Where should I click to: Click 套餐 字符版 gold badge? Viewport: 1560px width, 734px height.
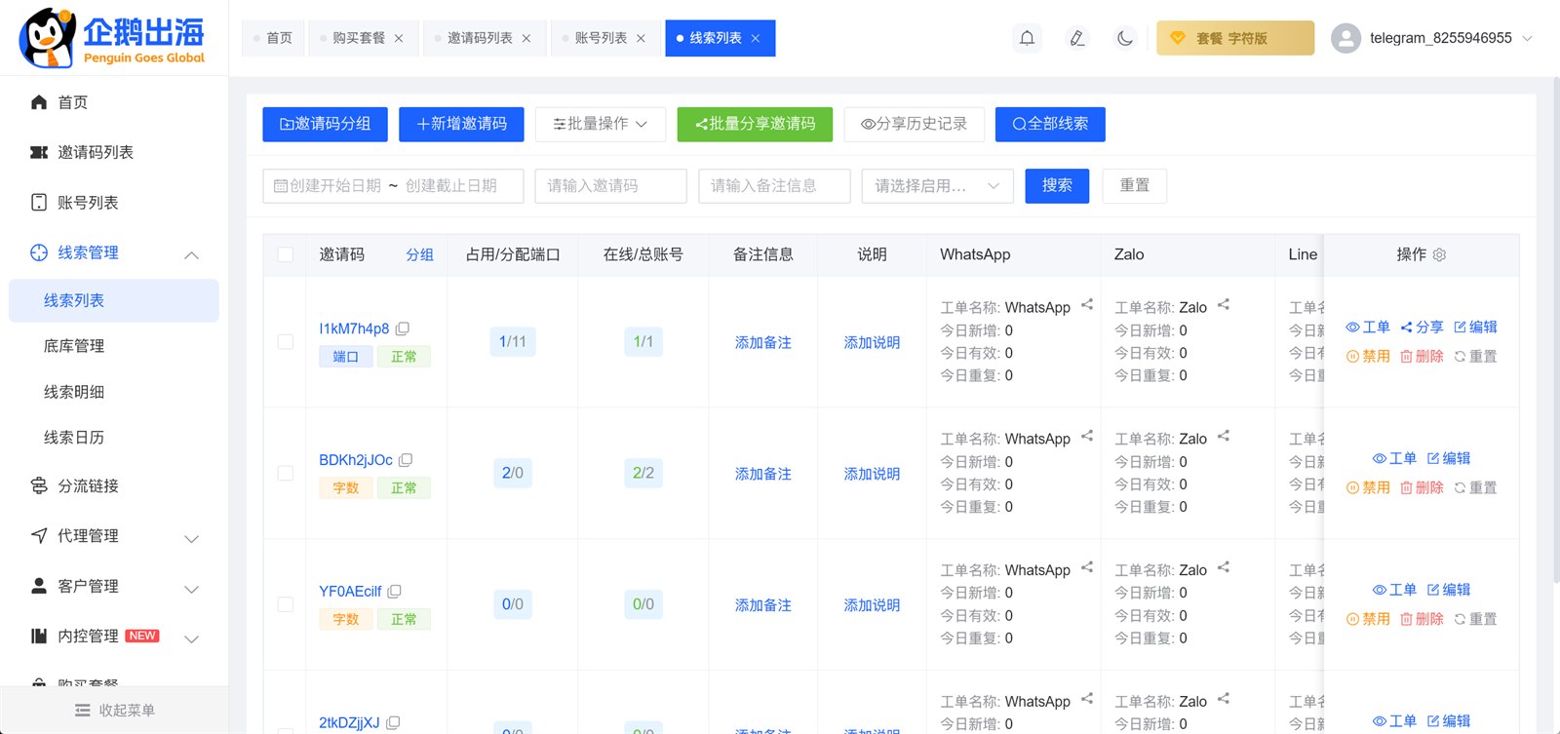pos(1235,38)
